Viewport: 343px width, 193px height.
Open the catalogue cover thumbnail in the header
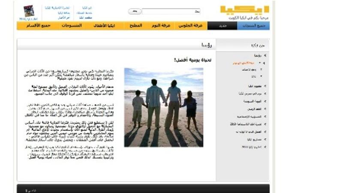point(29,11)
